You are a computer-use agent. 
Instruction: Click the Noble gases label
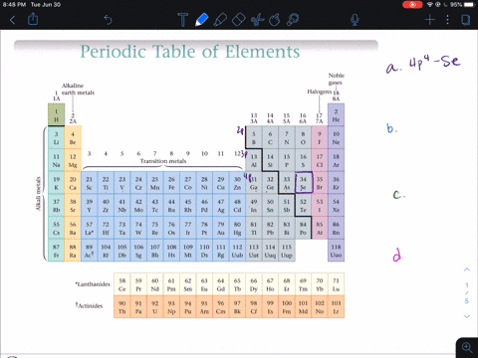coord(336,79)
